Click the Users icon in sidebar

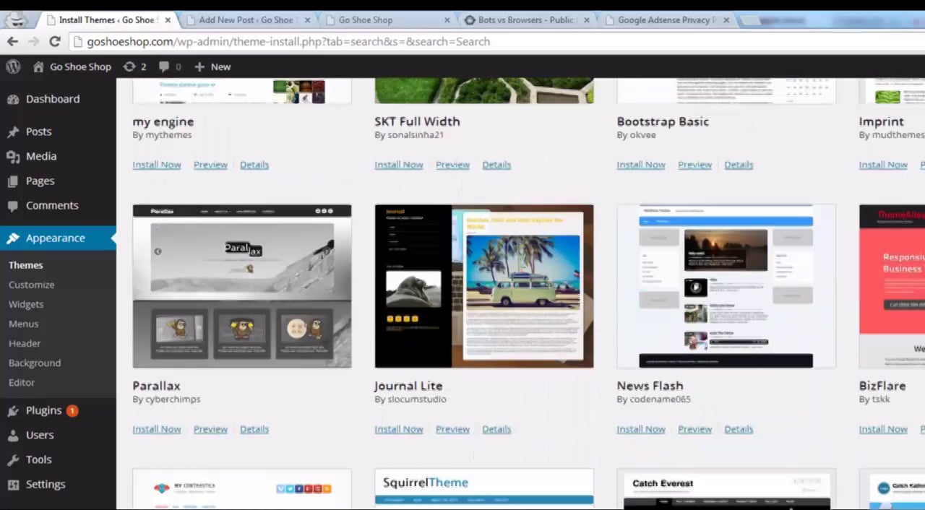(13, 435)
